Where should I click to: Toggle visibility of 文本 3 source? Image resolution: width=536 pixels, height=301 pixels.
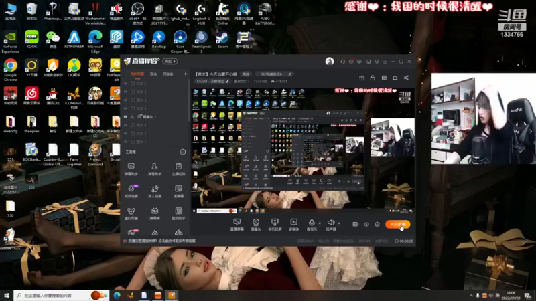pyautogui.click(x=125, y=133)
